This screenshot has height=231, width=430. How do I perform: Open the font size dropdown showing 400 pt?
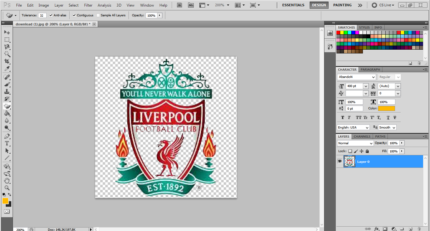click(366, 86)
